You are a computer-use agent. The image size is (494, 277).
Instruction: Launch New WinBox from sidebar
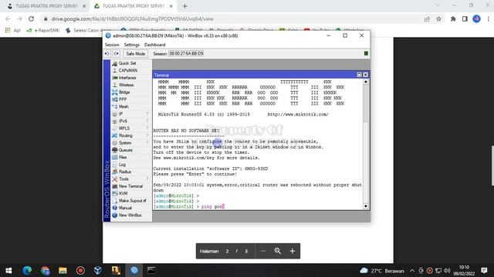coord(130,215)
